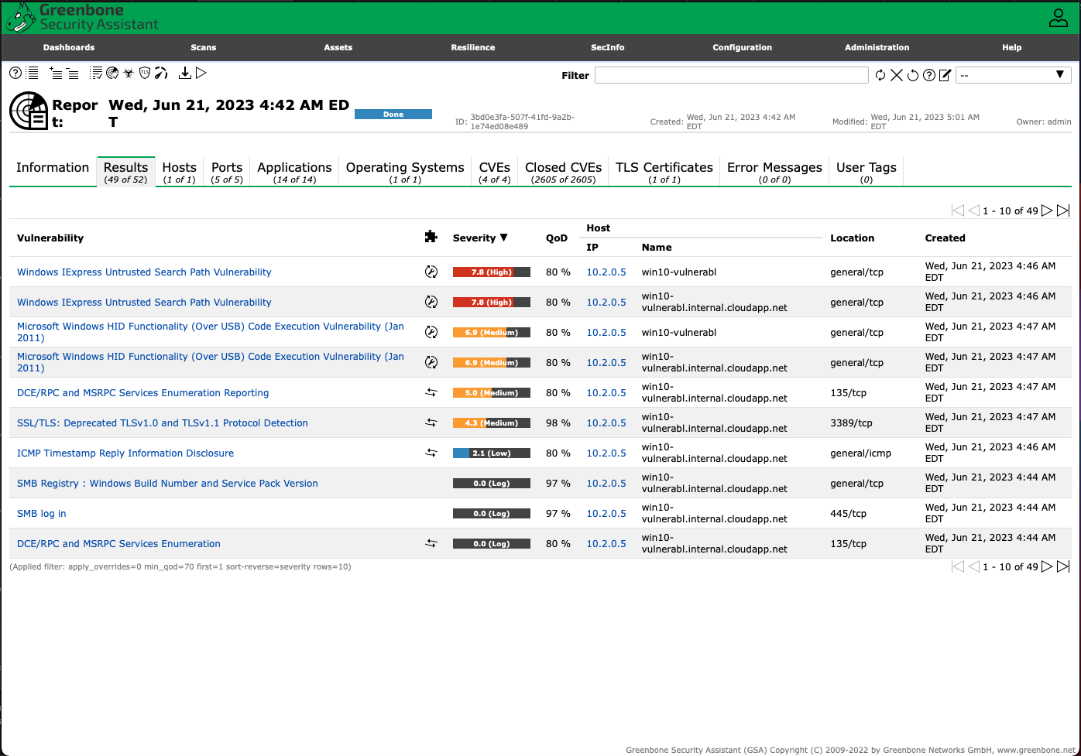Viewport: 1081px width, 756px height.
Task: Focus the Filter text input
Action: [732, 75]
